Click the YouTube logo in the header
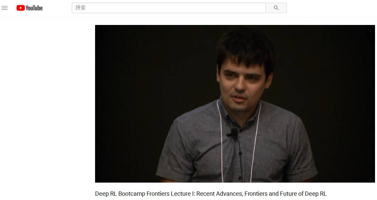Screen dimensions: 377x200 pyautogui.click(x=30, y=8)
